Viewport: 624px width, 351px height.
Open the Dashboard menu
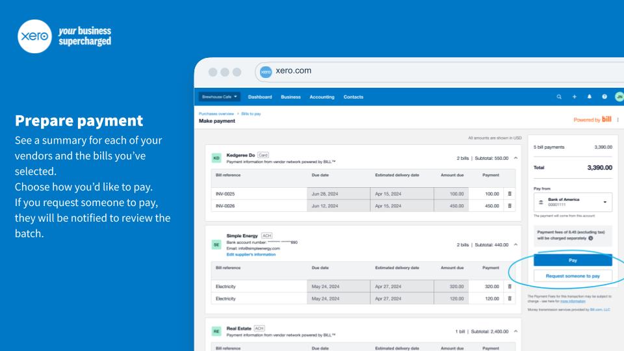pos(260,97)
